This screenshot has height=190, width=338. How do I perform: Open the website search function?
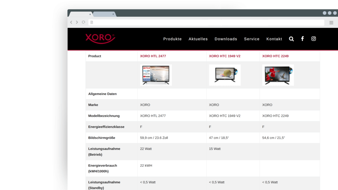291,39
